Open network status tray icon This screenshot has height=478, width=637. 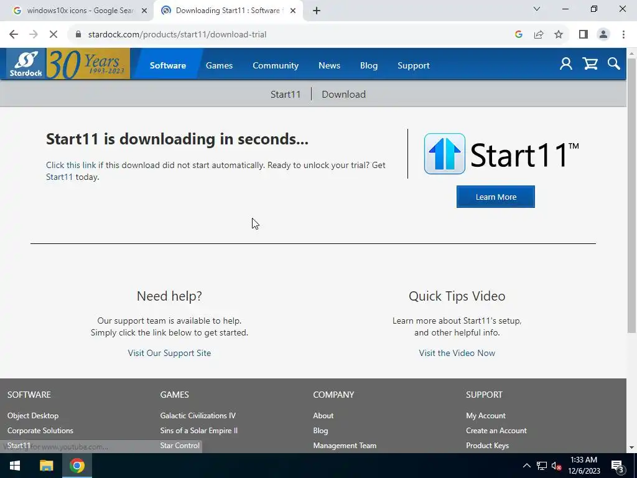pos(542,466)
